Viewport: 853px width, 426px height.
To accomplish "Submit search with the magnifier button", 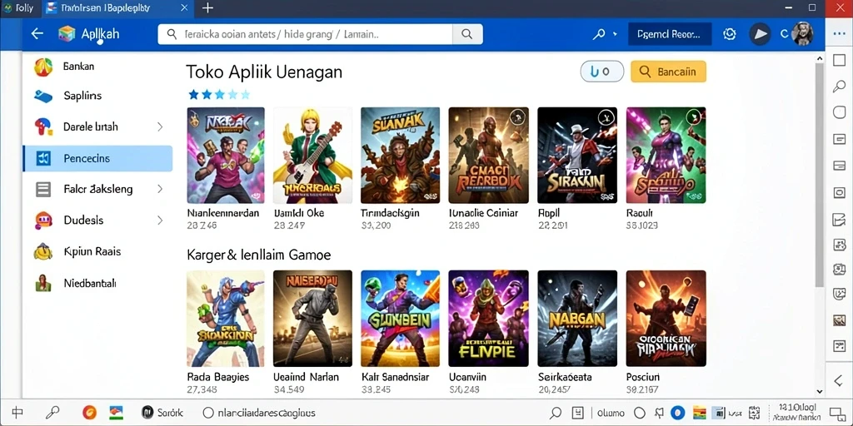I will [x=467, y=34].
